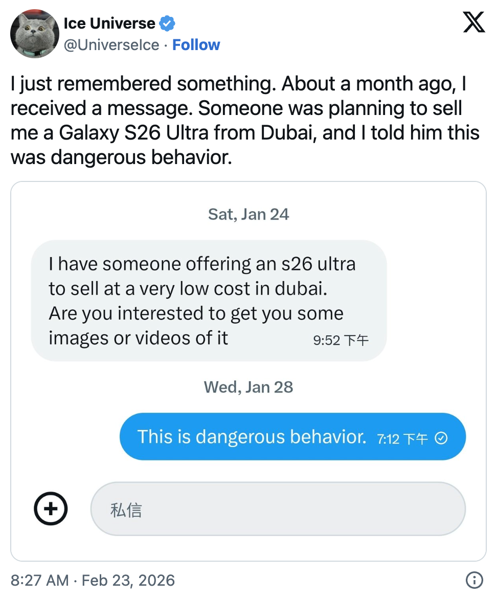Click the blue verified badge
The height and width of the screenshot is (599, 497).
pyautogui.click(x=167, y=23)
